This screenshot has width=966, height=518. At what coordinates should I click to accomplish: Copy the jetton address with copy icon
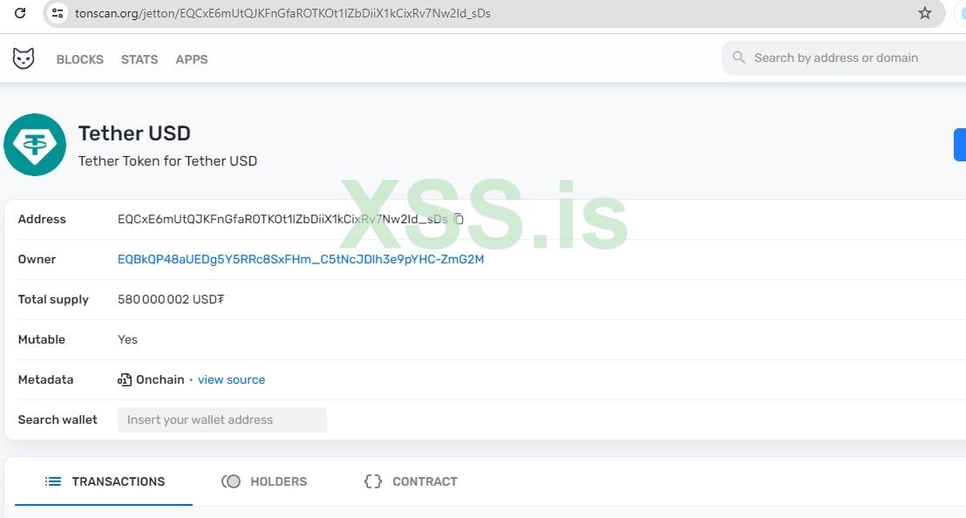pos(459,219)
